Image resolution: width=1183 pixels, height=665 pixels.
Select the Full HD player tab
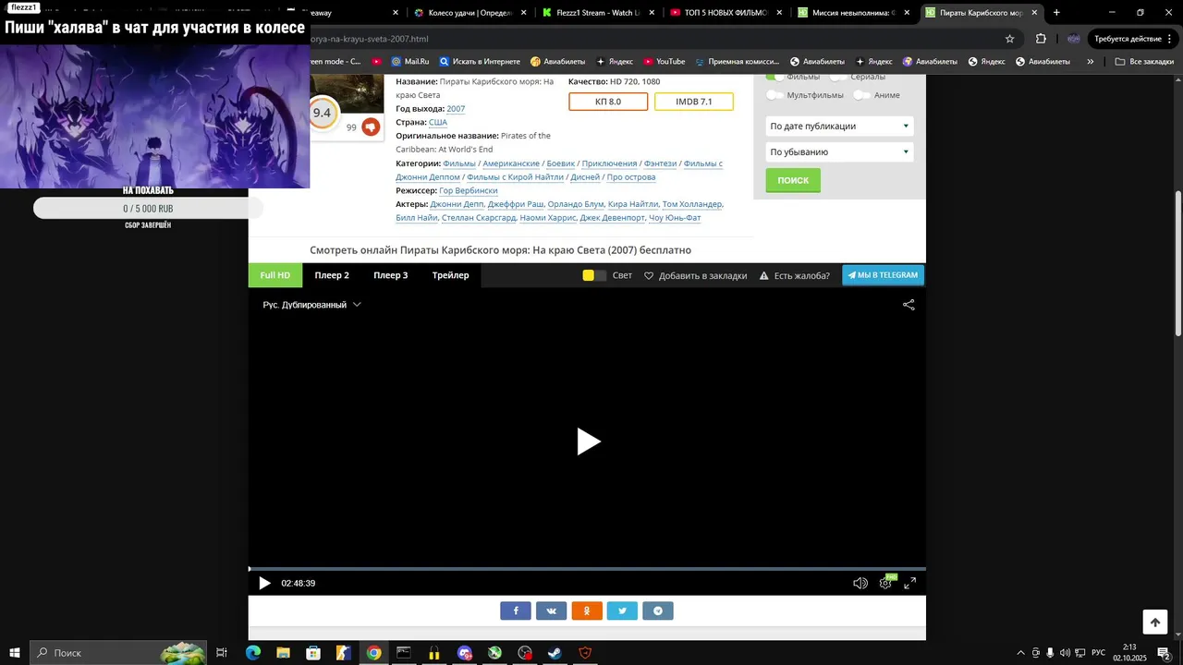274,275
